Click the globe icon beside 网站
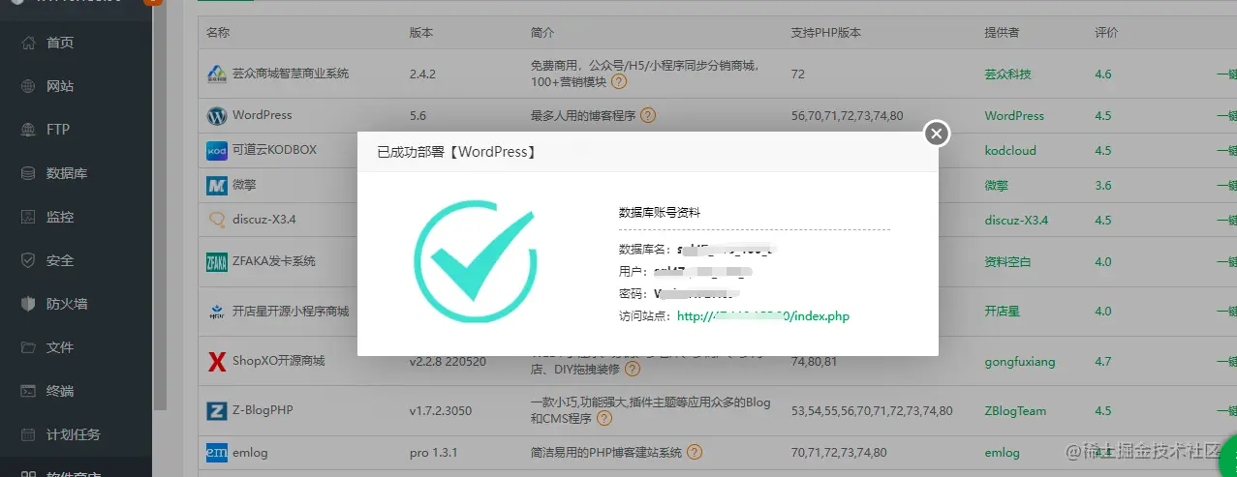The height and width of the screenshot is (477, 1237). pos(28,86)
